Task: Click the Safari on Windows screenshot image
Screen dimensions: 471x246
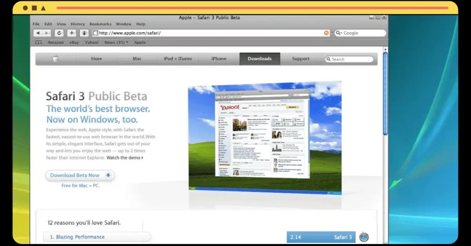Action: (265, 138)
